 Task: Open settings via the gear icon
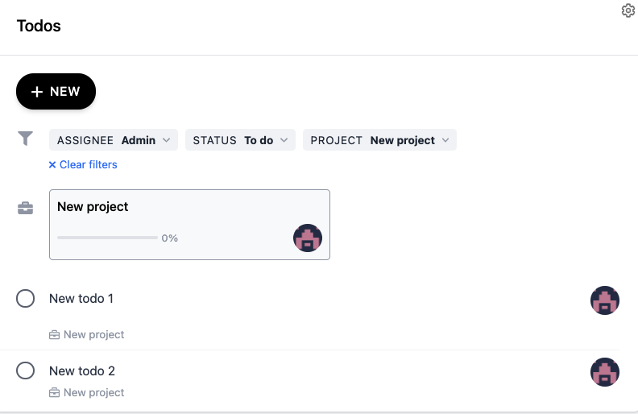tap(628, 10)
